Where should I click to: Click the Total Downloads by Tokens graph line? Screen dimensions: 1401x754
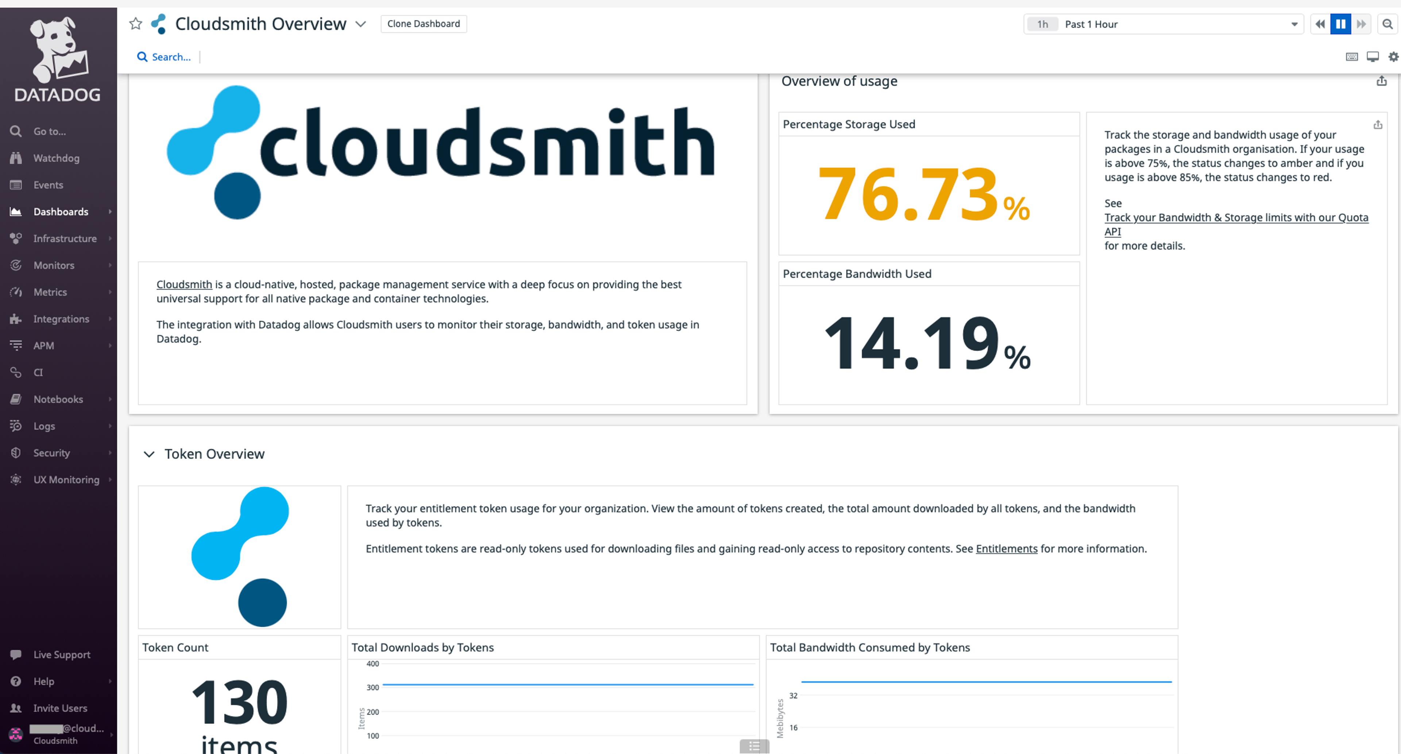[x=567, y=684]
